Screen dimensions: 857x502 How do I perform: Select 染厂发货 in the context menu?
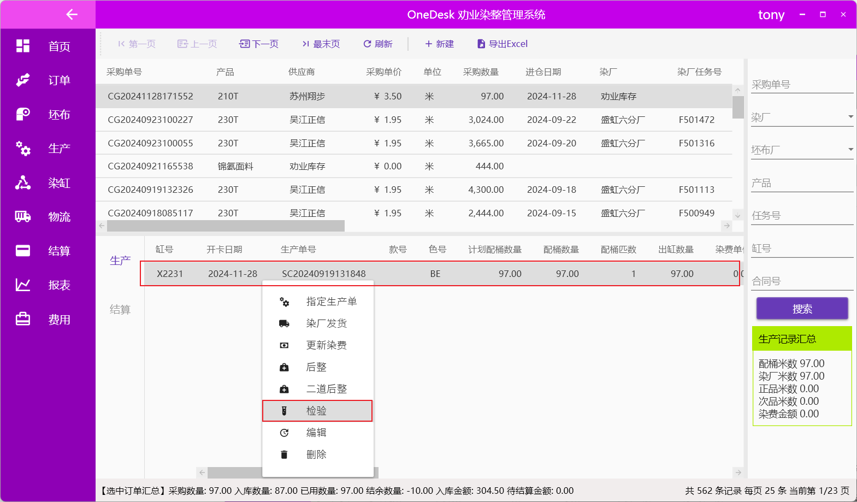click(326, 323)
